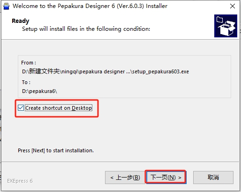The image size is (241, 192).
Task: Go back with the 上一步(B) button
Action: [x=125, y=178]
